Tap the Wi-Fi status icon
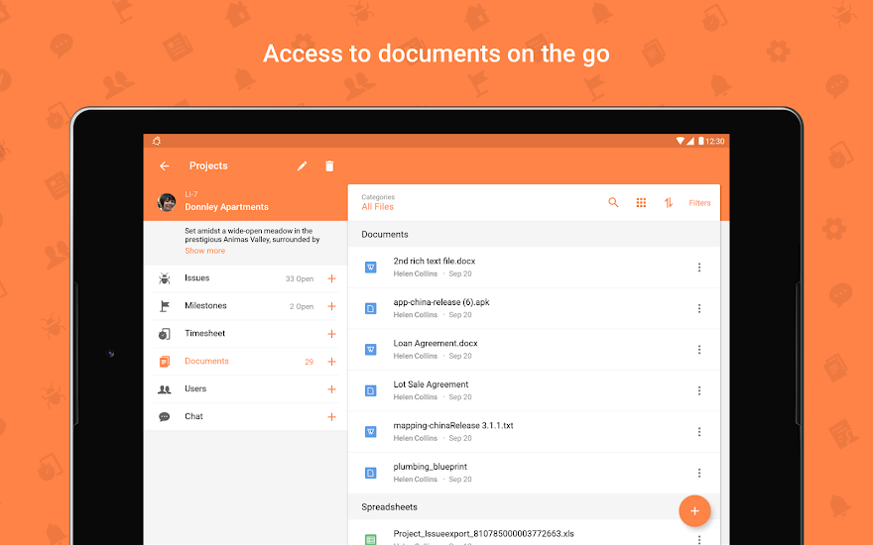 click(x=680, y=142)
